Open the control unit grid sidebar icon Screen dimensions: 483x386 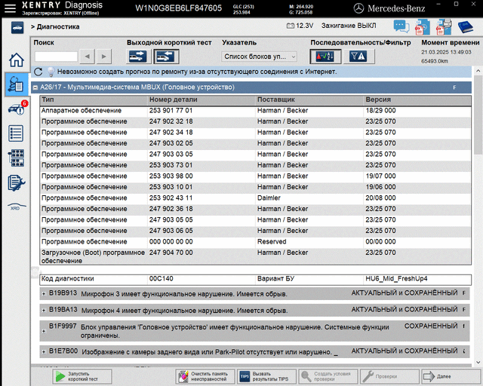(17, 158)
